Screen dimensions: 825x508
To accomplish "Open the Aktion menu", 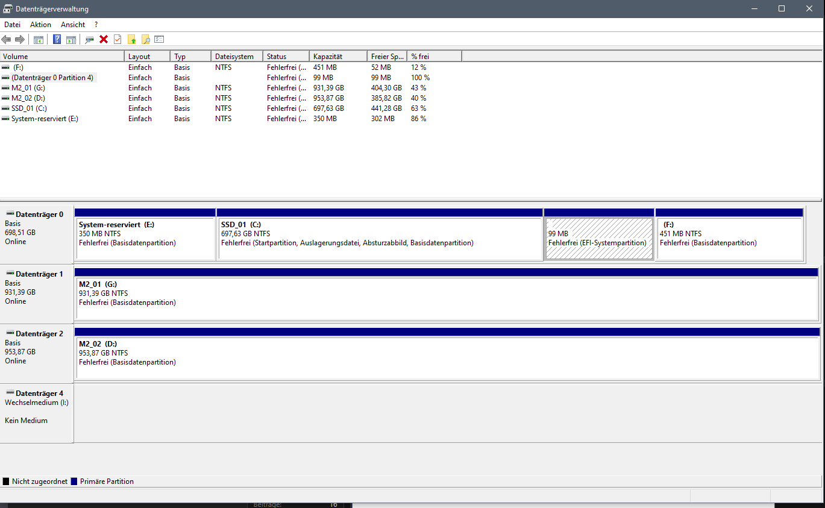I will (x=40, y=25).
